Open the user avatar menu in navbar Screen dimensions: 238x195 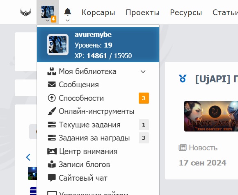[x=48, y=12]
